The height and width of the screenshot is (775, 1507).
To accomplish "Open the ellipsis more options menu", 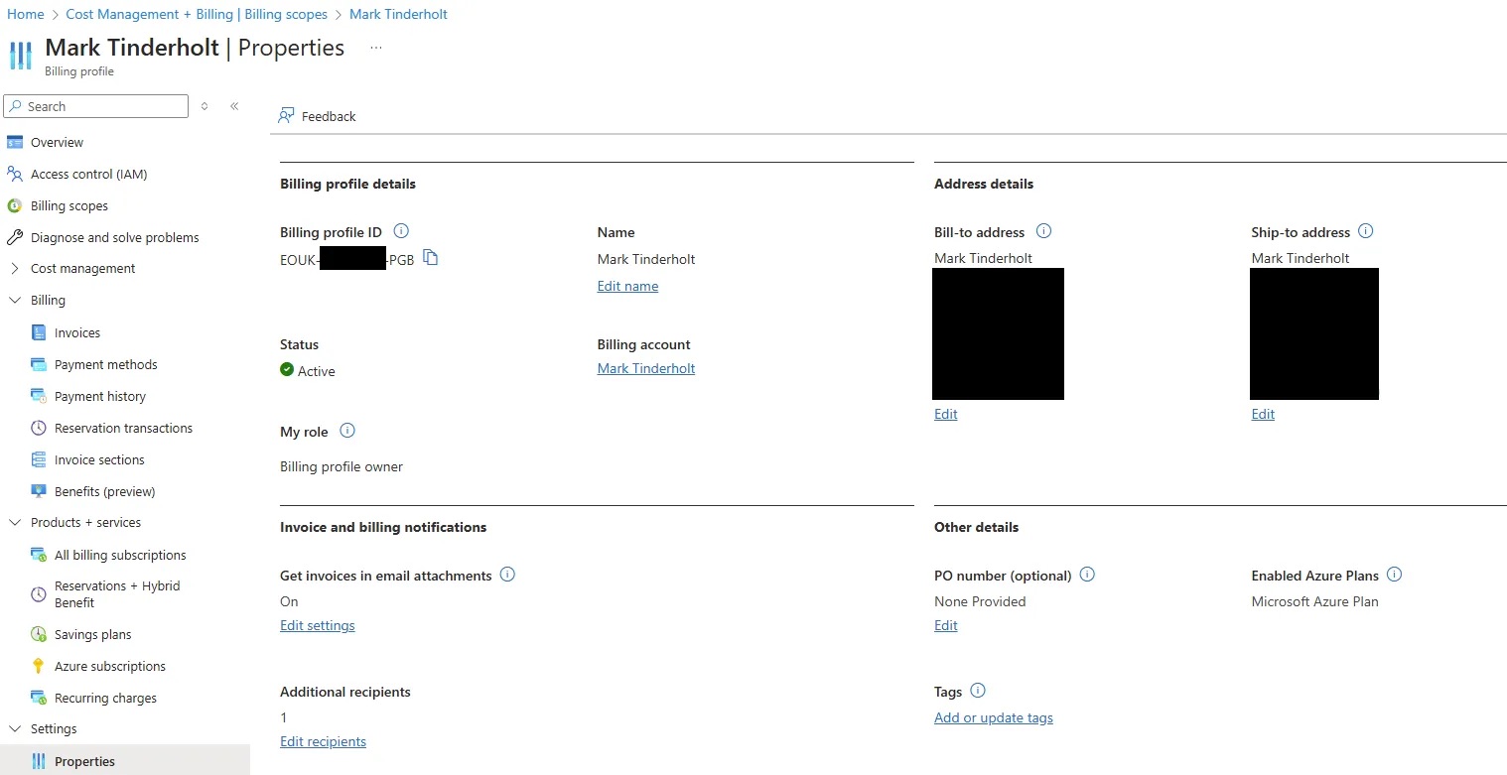I will 376,48.
